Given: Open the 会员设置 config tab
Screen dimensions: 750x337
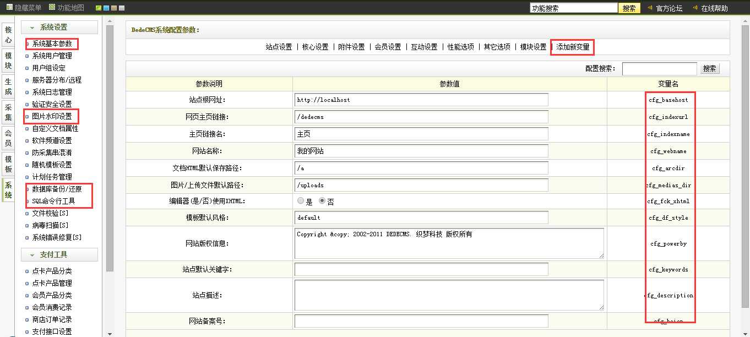Looking at the screenshot, I should pyautogui.click(x=388, y=47).
